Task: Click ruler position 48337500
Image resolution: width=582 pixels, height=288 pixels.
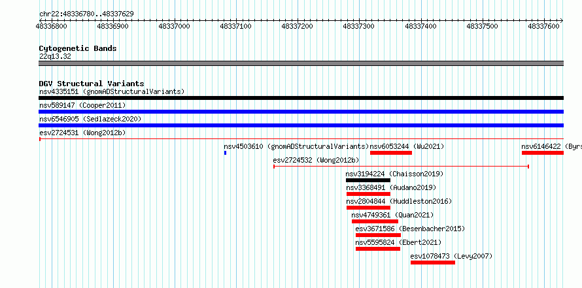Action: [x=482, y=26]
